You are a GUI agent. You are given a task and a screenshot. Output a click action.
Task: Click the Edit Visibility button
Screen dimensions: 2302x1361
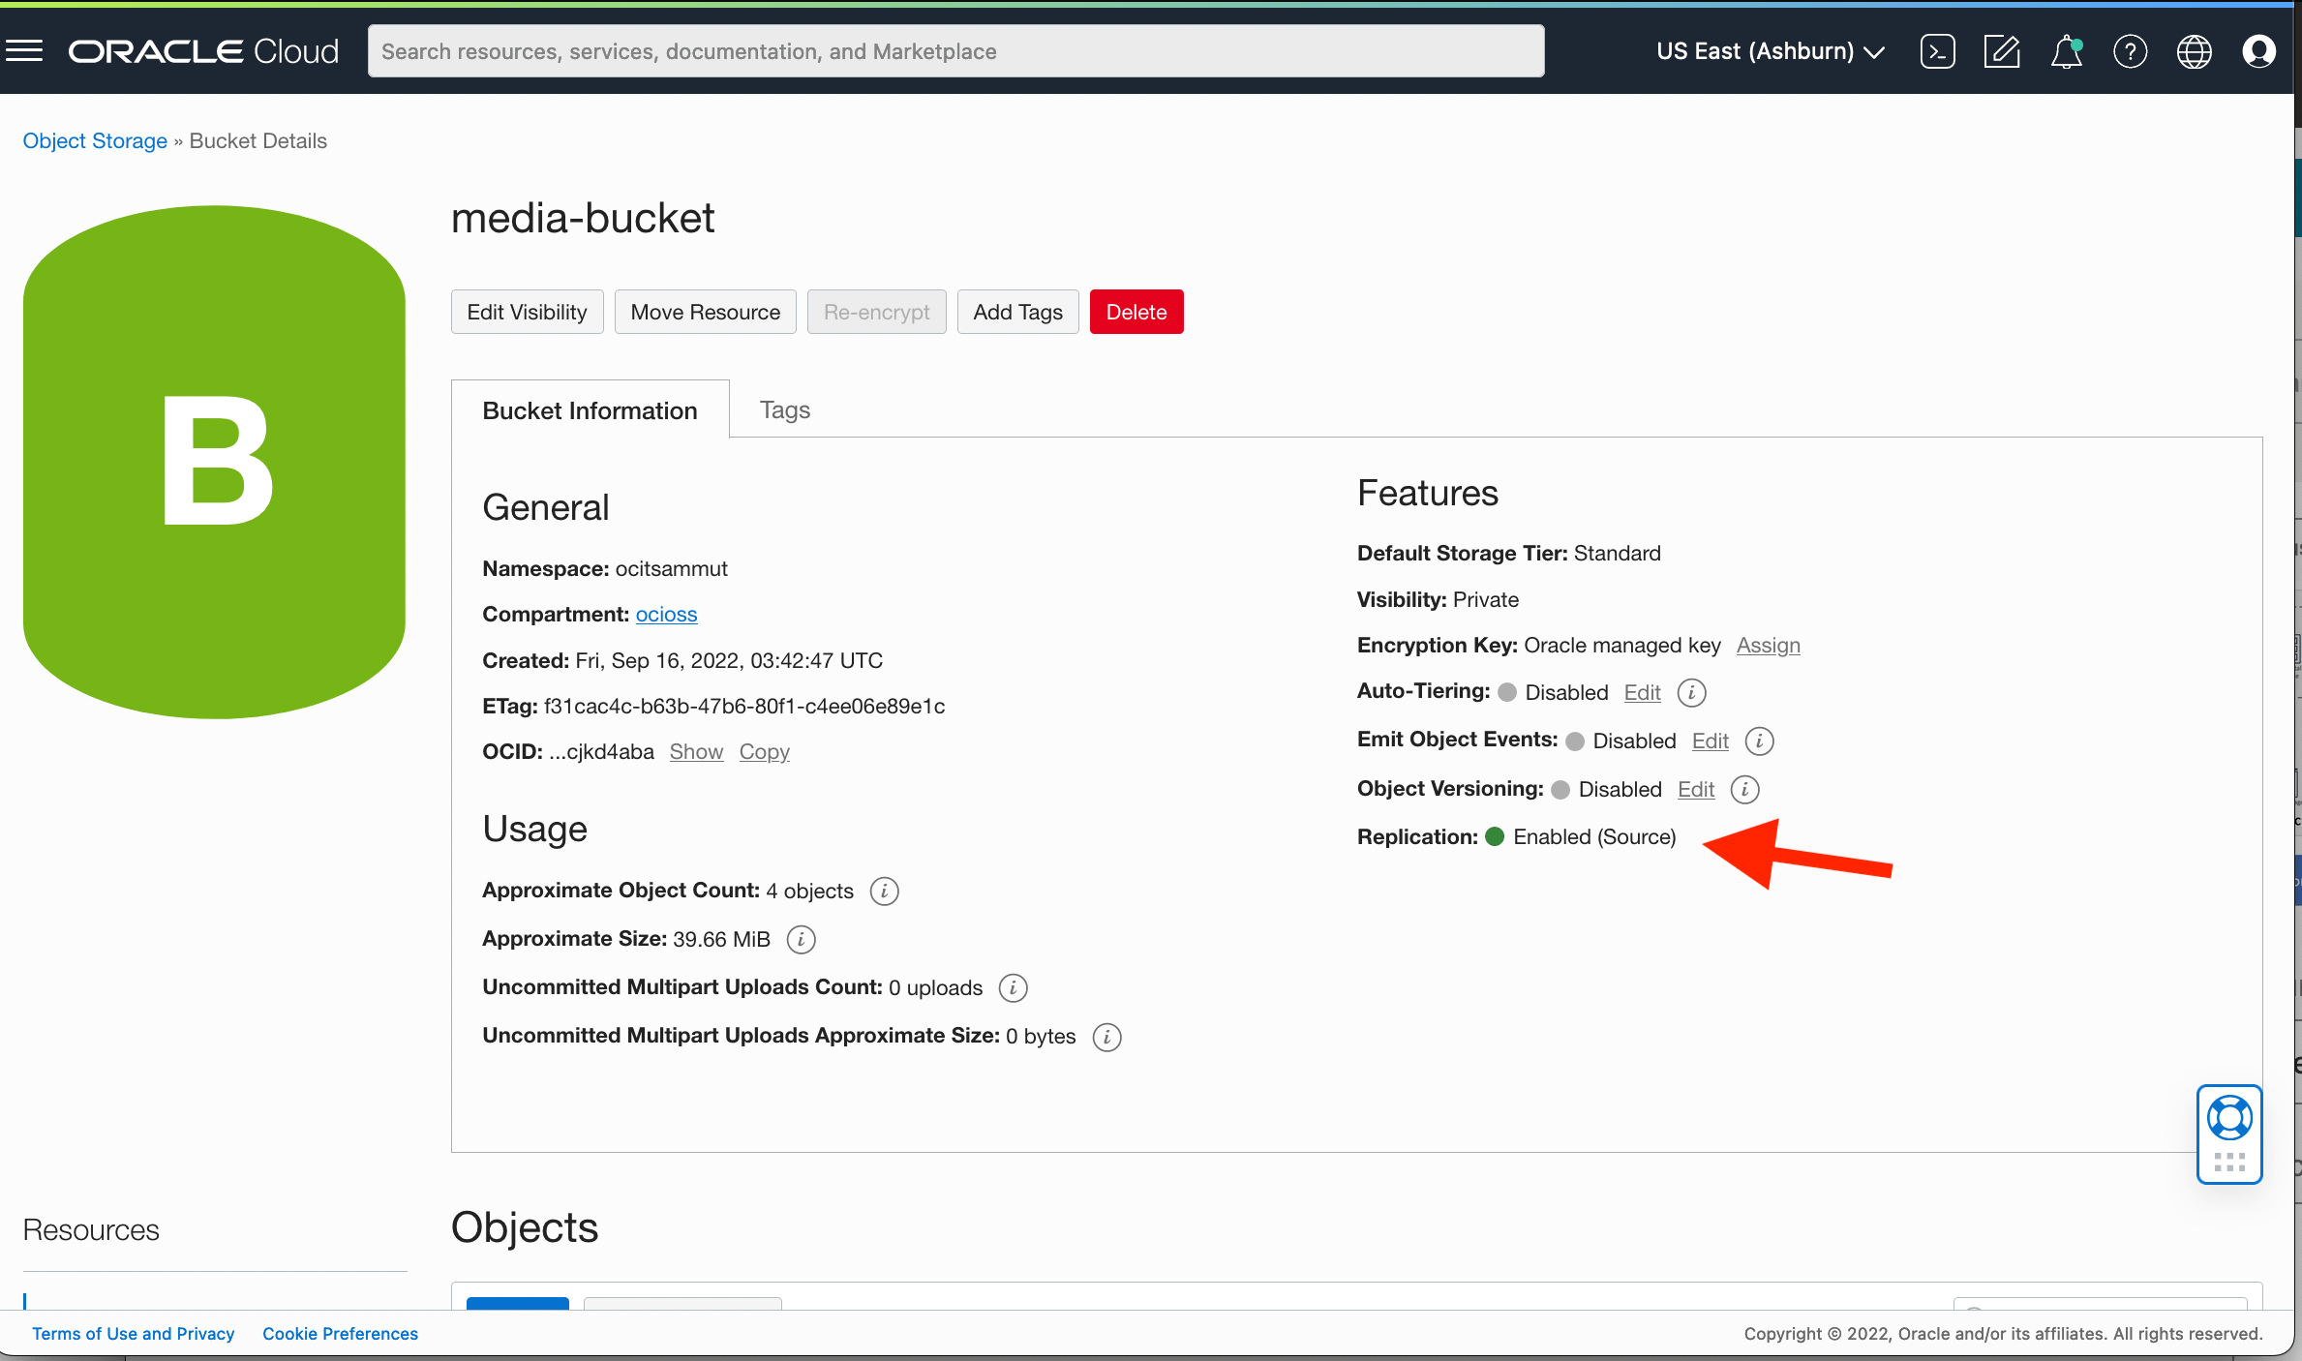527,312
